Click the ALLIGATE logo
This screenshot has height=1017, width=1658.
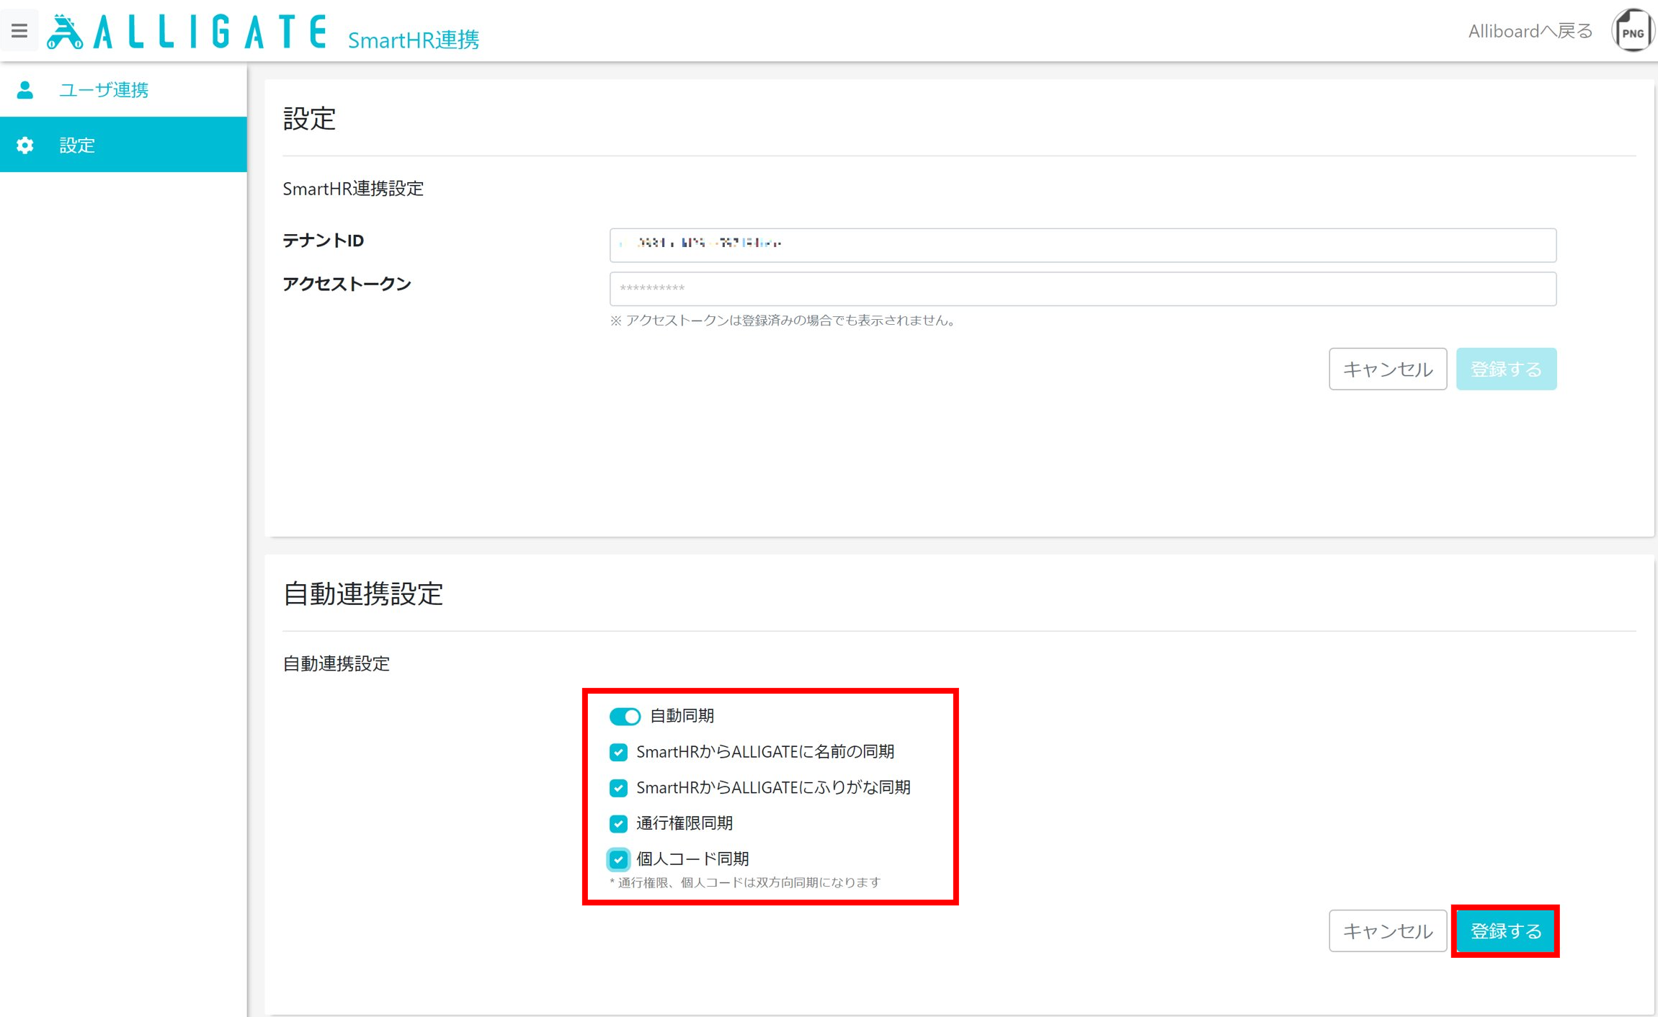click(x=187, y=32)
